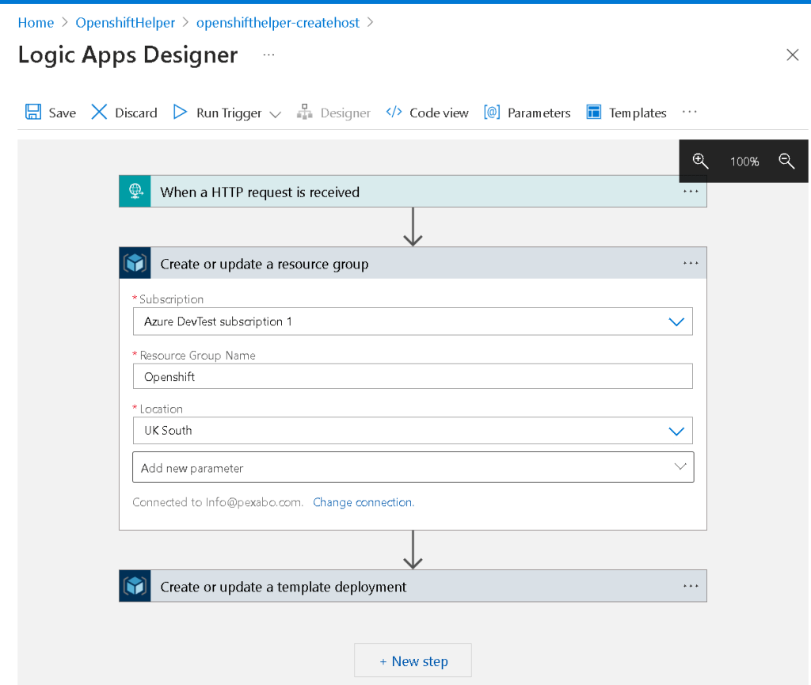Click the resource group cube icon
Image resolution: width=811 pixels, height=685 pixels.
pyautogui.click(x=135, y=263)
